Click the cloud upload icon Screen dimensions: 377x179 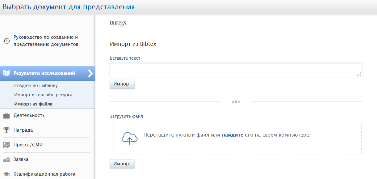pos(129,138)
